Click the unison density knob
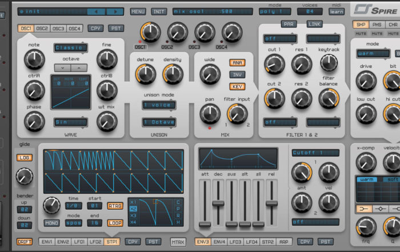 point(173,74)
